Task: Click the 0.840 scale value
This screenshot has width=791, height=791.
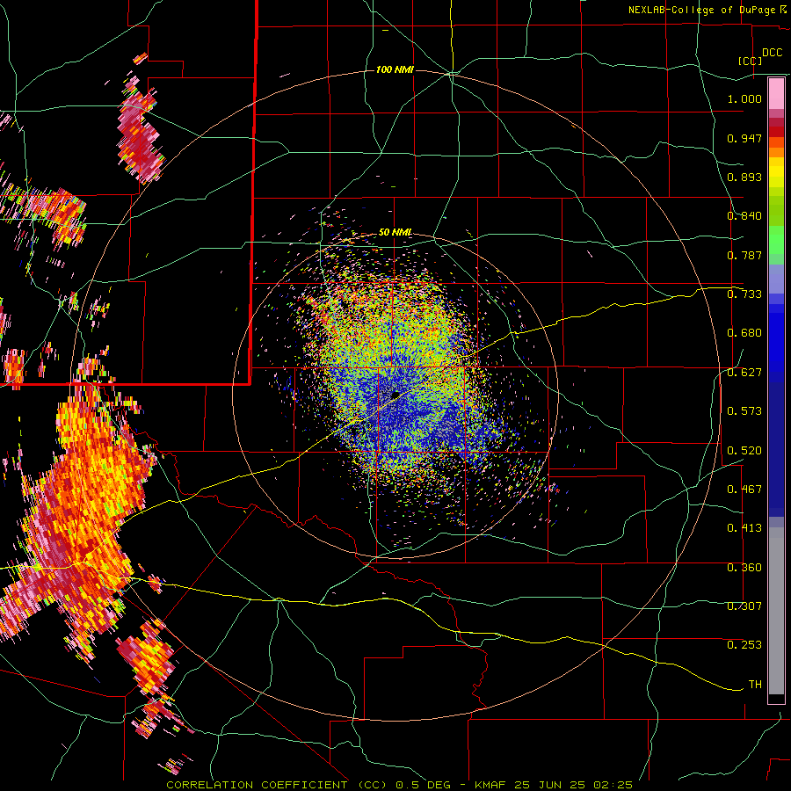Action: (744, 216)
